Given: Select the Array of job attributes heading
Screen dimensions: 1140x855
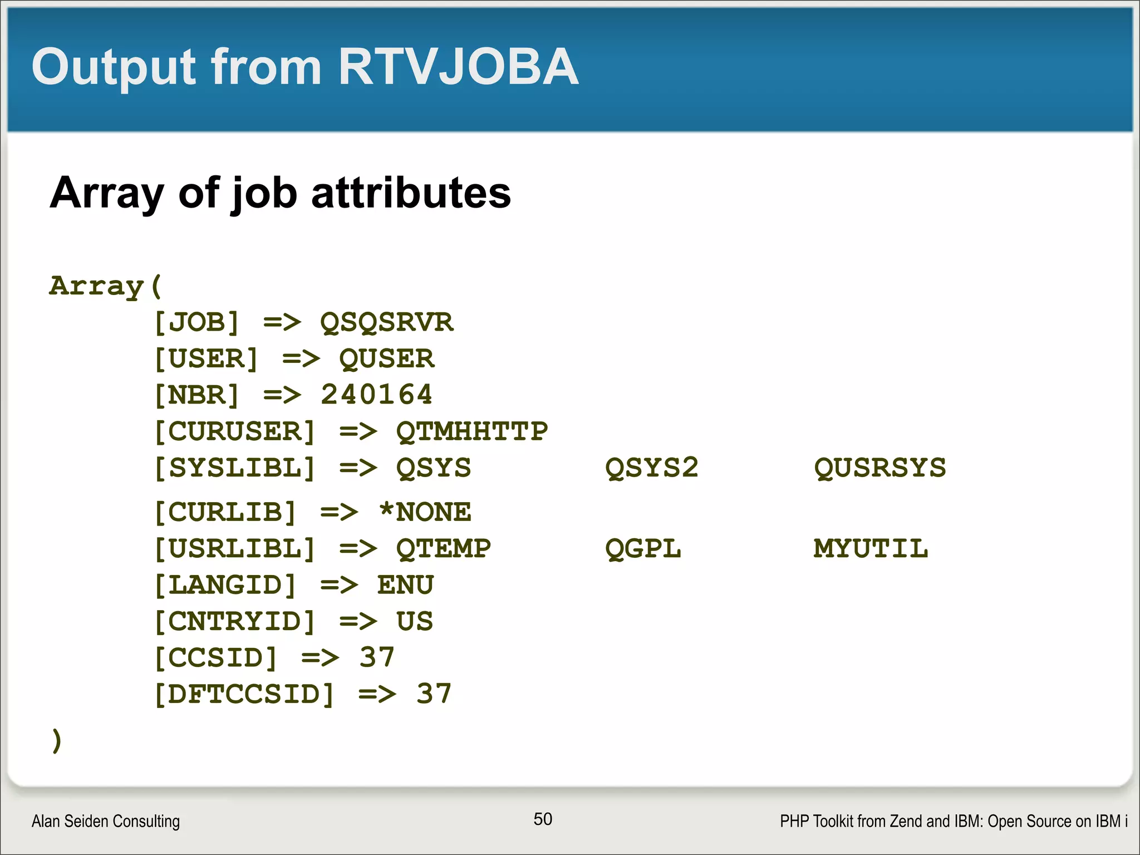Looking at the screenshot, I should tap(280, 193).
